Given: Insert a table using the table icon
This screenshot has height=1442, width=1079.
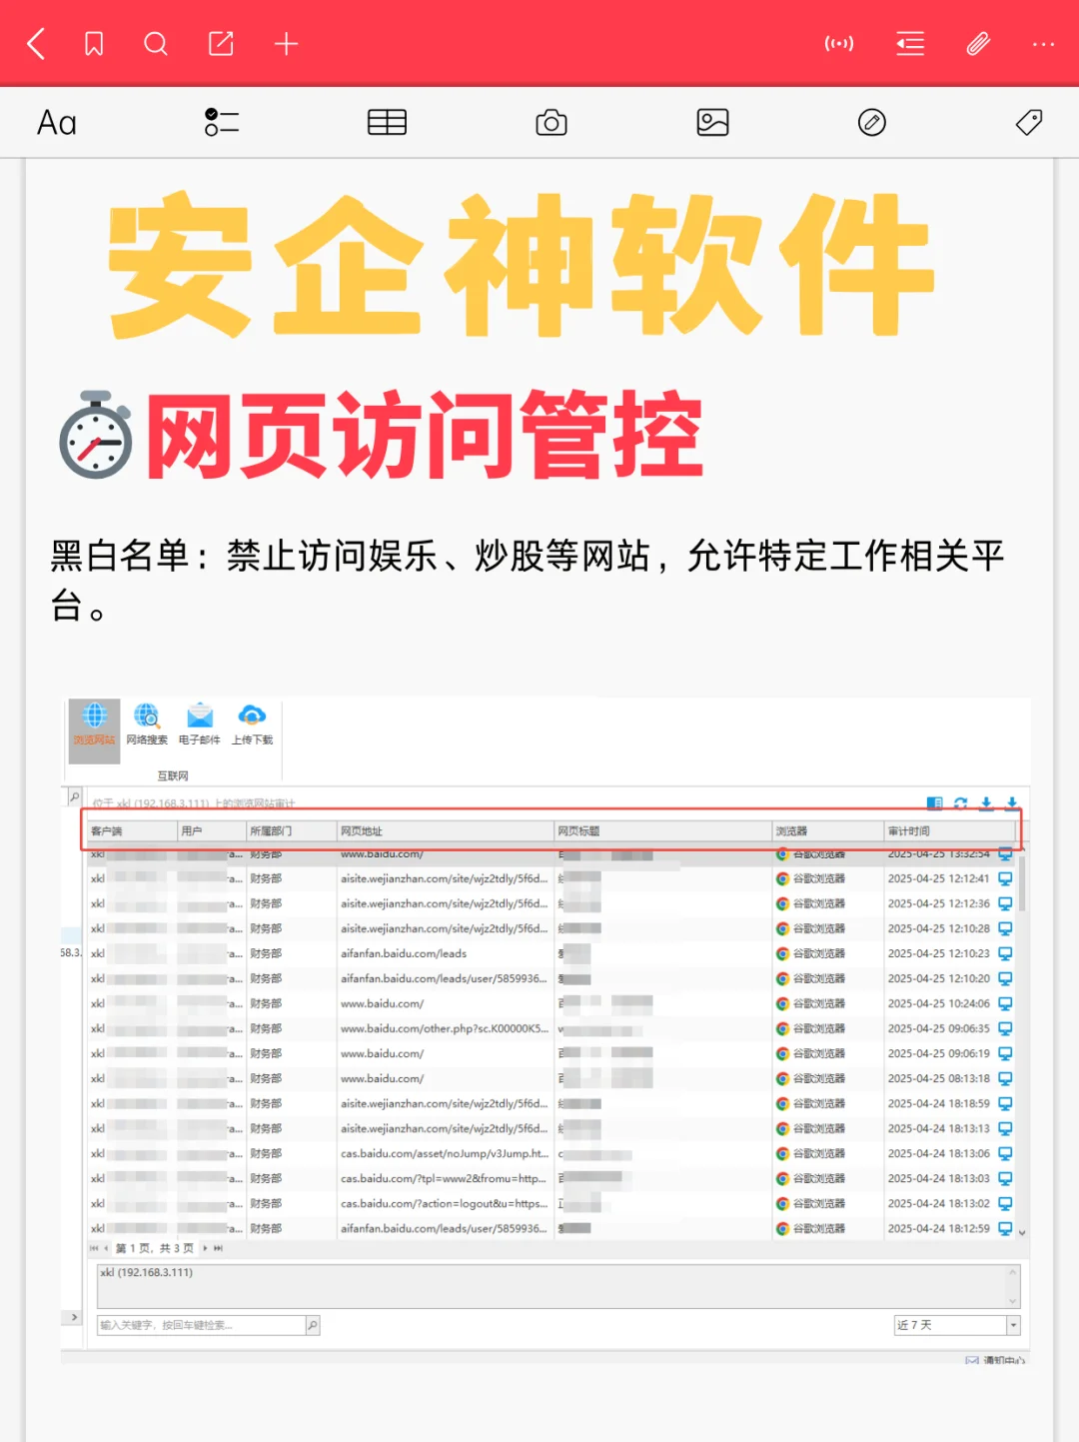Looking at the screenshot, I should point(387,123).
